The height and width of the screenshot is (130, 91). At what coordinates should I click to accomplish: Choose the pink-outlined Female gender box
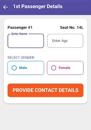(65, 68)
